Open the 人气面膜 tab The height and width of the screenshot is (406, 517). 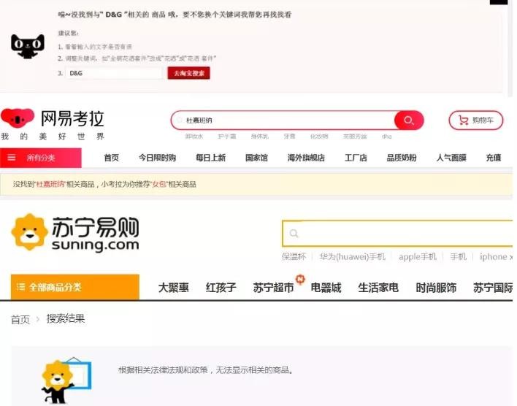pos(451,158)
